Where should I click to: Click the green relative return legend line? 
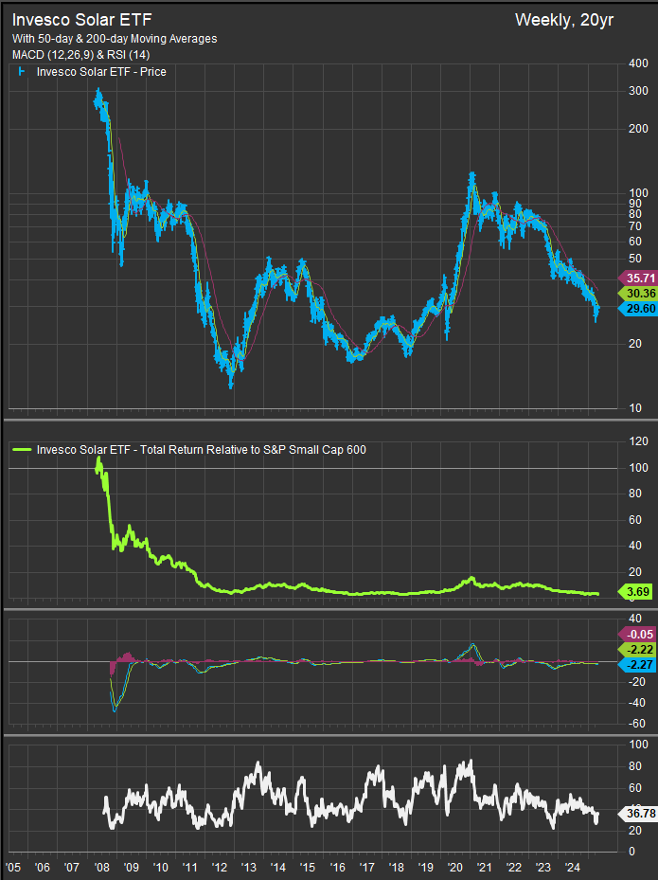point(22,450)
